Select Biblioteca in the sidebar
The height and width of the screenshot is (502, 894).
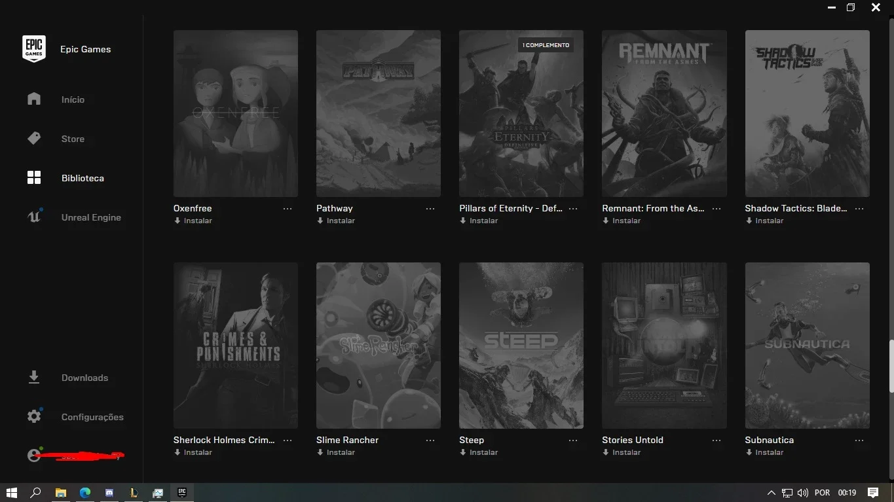coord(83,178)
